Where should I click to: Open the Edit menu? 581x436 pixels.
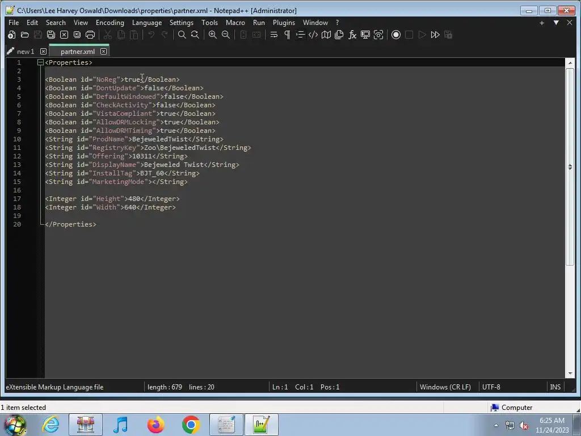[x=32, y=23]
